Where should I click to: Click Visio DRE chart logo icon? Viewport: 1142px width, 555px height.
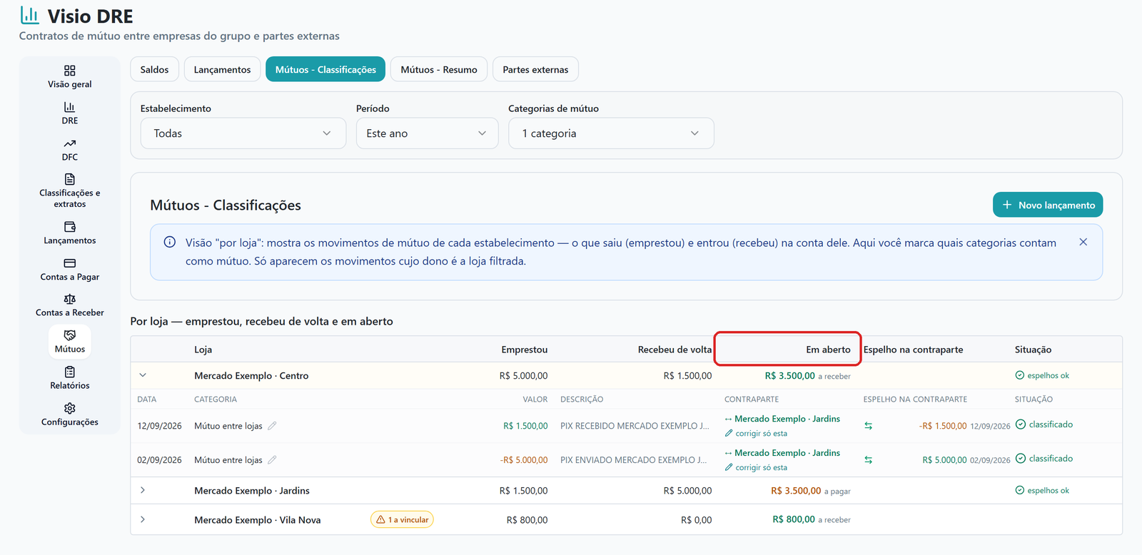(x=29, y=15)
